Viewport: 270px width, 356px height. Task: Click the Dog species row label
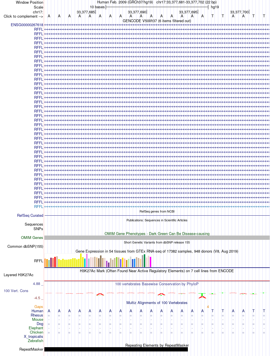click(x=40, y=324)
